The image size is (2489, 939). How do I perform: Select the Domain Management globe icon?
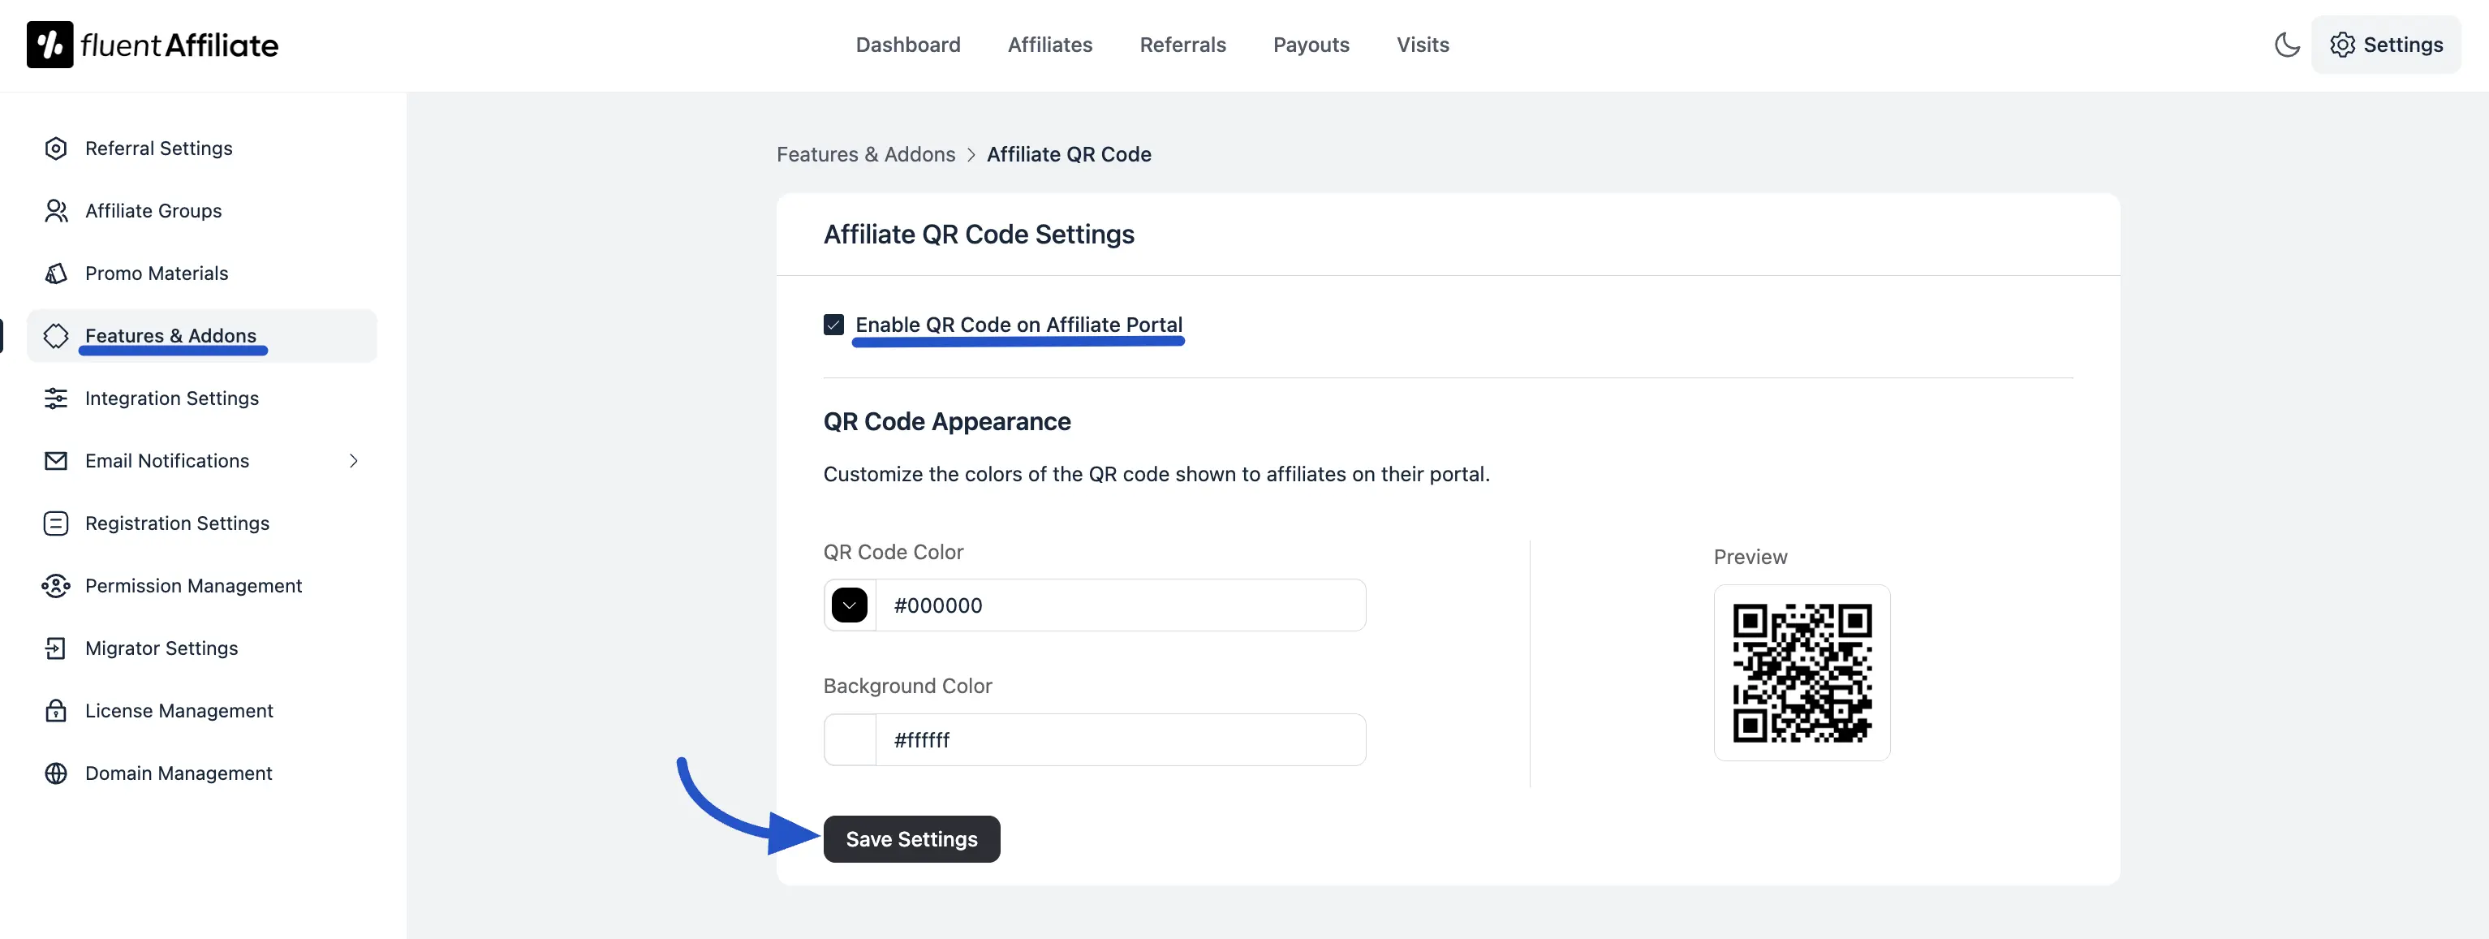[56, 773]
